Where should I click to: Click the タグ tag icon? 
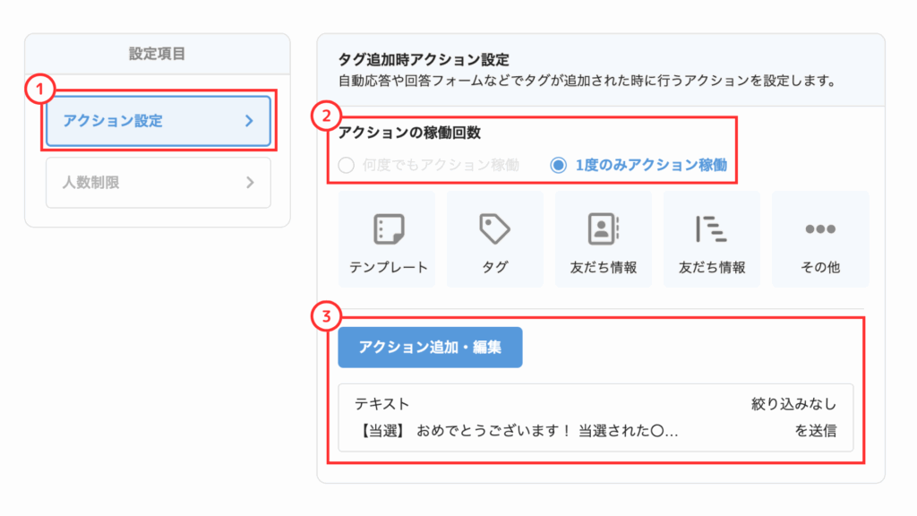tap(494, 228)
